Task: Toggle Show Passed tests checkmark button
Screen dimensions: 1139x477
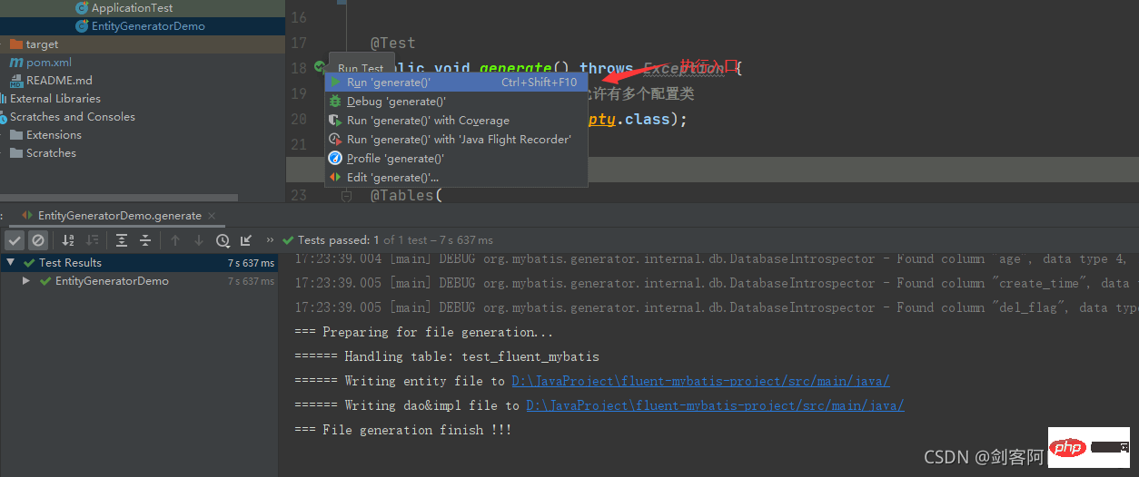Action: tap(15, 240)
